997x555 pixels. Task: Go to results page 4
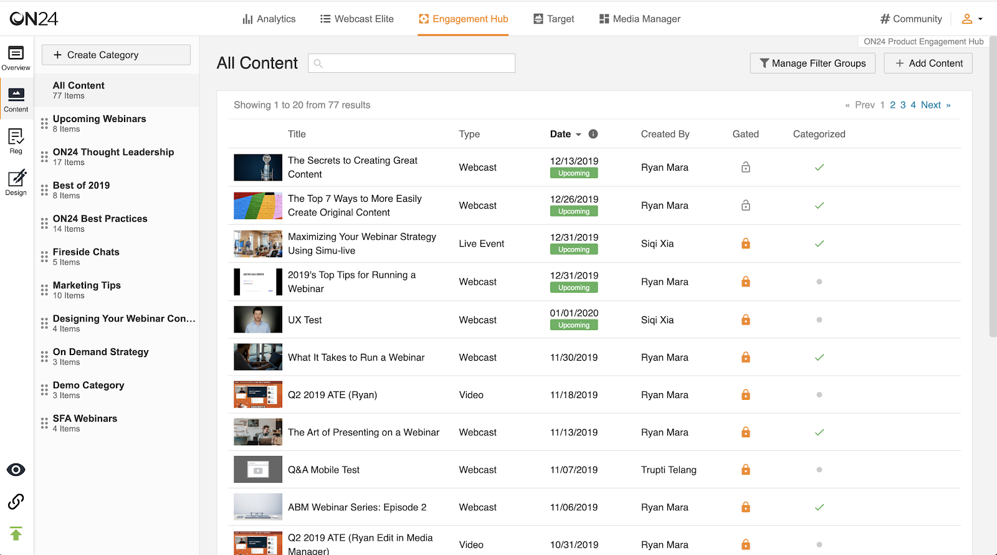(x=914, y=105)
